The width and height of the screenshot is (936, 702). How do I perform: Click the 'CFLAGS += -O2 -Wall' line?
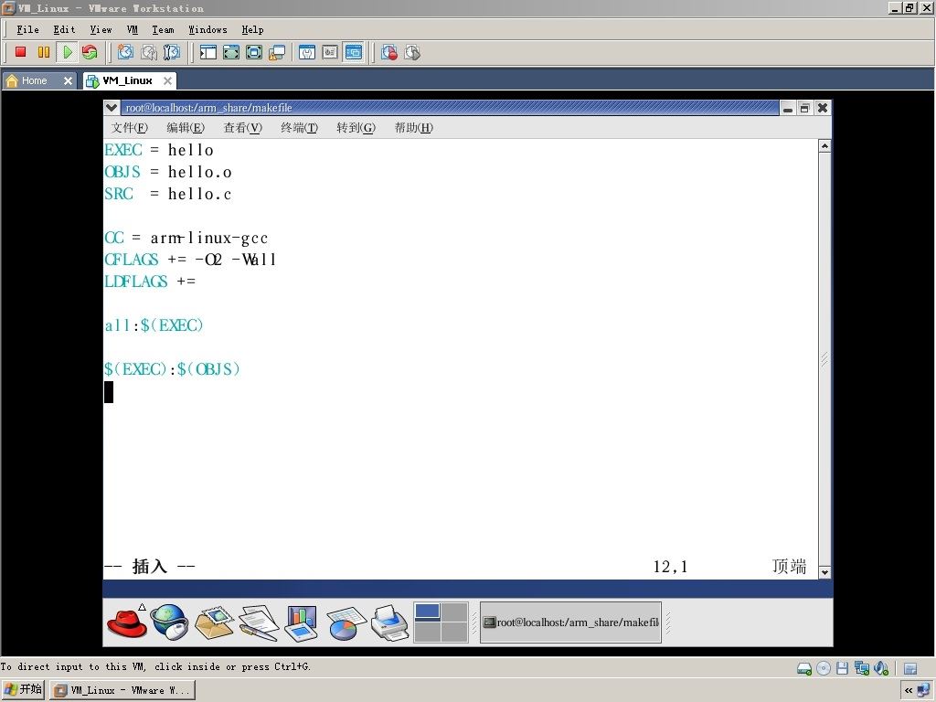coord(190,260)
